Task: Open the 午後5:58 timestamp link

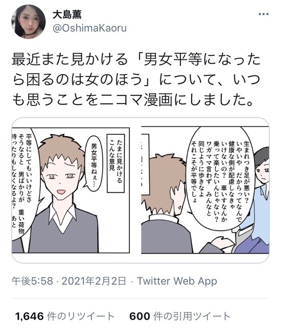Action: 32,281
